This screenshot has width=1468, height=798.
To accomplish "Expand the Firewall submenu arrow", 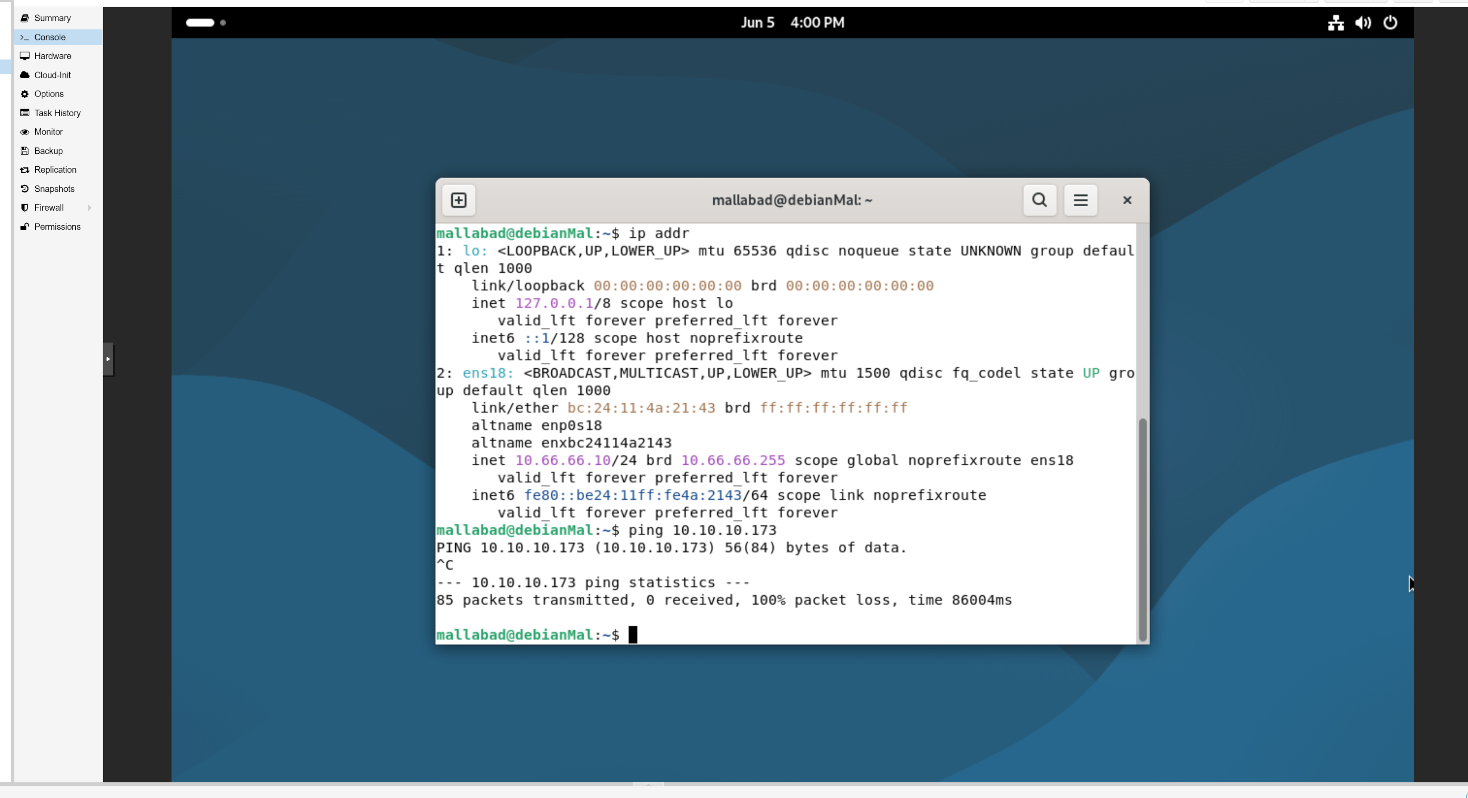I will tap(89, 207).
